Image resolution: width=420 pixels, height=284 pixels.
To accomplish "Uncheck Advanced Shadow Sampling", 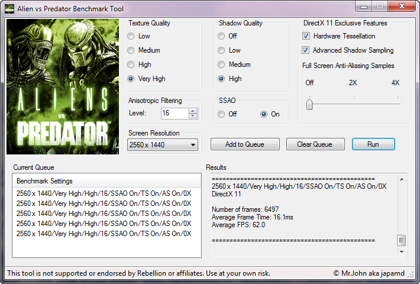I will (x=306, y=50).
